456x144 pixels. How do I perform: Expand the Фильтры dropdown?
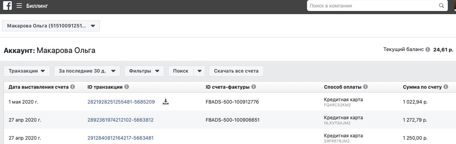(x=144, y=71)
